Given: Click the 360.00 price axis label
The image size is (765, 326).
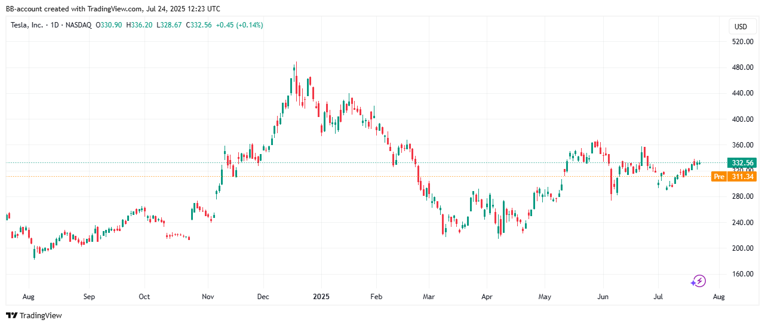Looking at the screenshot, I should point(741,145).
